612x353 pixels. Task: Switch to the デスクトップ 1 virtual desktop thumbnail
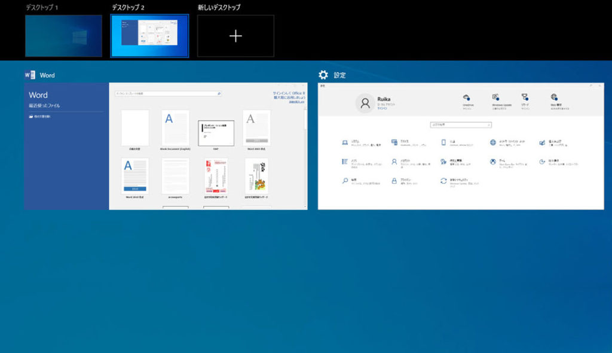[63, 36]
